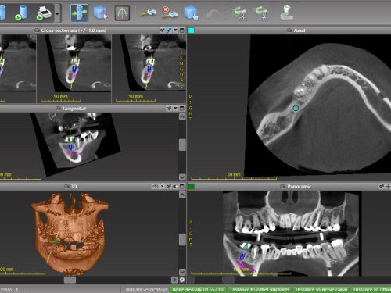Click the cyan color swatch beside Axial
The image size is (391, 293).
192,30
